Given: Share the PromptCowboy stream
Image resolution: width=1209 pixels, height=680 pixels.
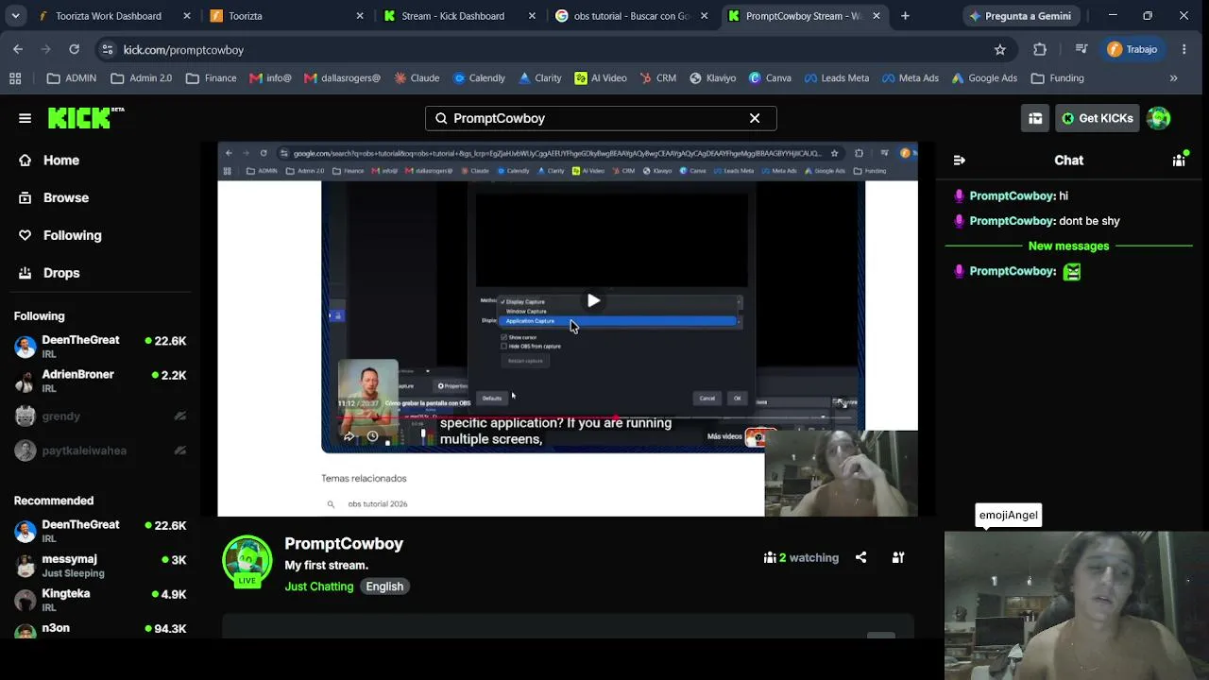Looking at the screenshot, I should point(860,557).
